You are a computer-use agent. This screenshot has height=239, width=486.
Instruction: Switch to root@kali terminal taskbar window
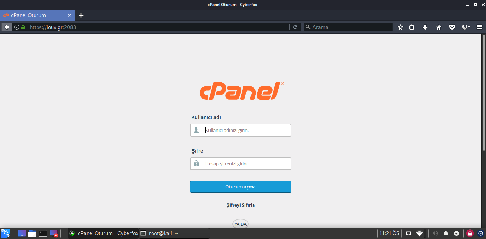click(x=174, y=233)
